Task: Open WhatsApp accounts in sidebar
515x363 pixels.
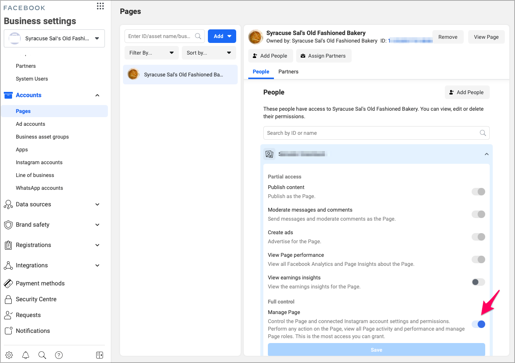Action: [39, 188]
